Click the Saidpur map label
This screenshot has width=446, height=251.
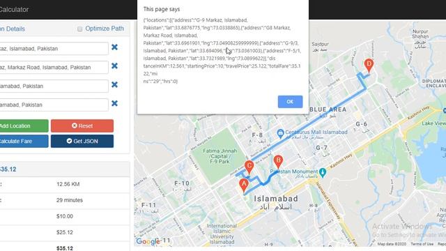[x=320, y=44]
